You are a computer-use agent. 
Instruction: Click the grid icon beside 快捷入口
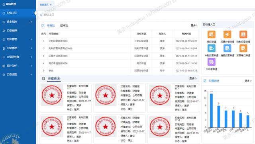click(204, 25)
